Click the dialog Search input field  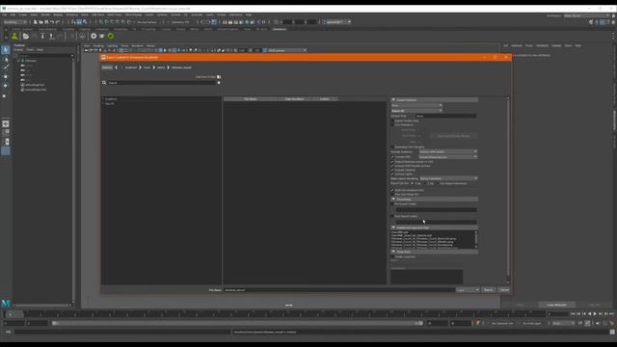(x=162, y=83)
